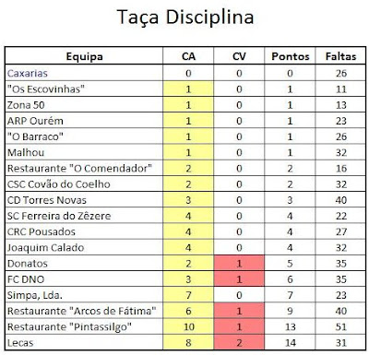Select the Pontos value 14 cell
Image resolution: width=369 pixels, height=355 pixels.
click(290, 342)
